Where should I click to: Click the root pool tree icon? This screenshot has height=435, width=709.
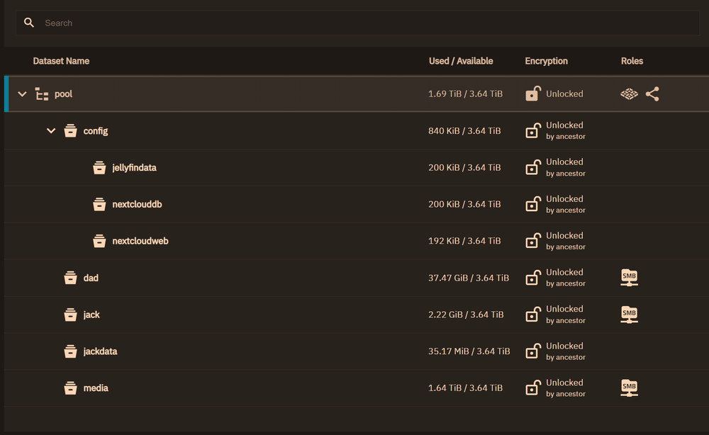pyautogui.click(x=42, y=94)
